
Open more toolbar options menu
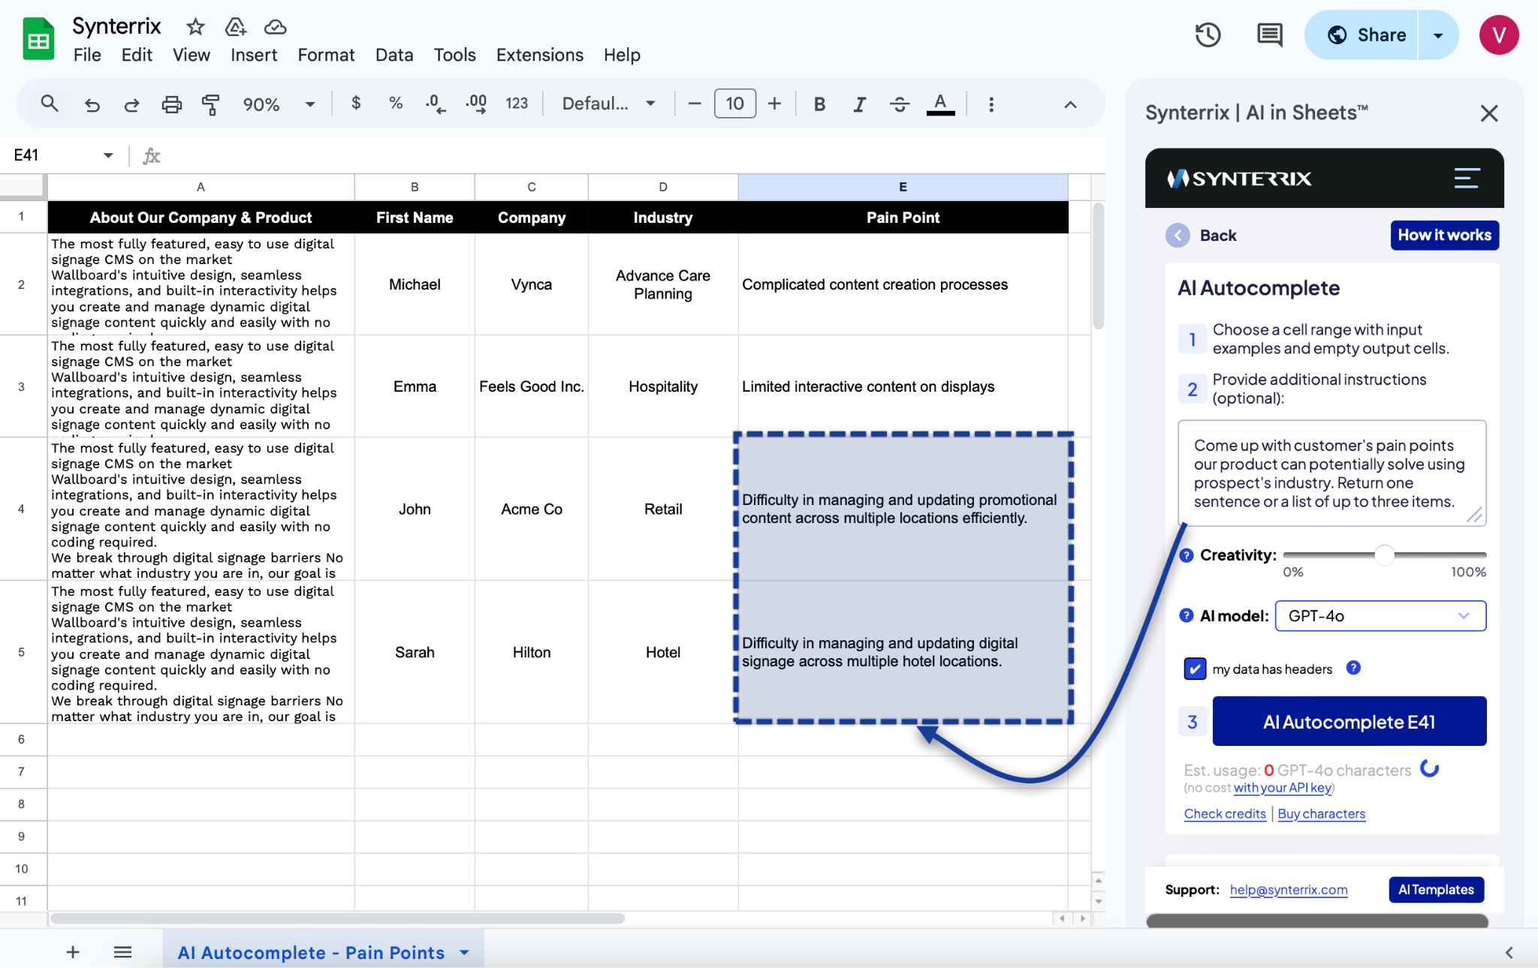click(991, 104)
